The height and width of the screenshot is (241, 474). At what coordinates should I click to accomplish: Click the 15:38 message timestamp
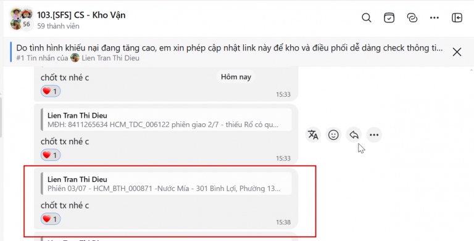point(283,223)
